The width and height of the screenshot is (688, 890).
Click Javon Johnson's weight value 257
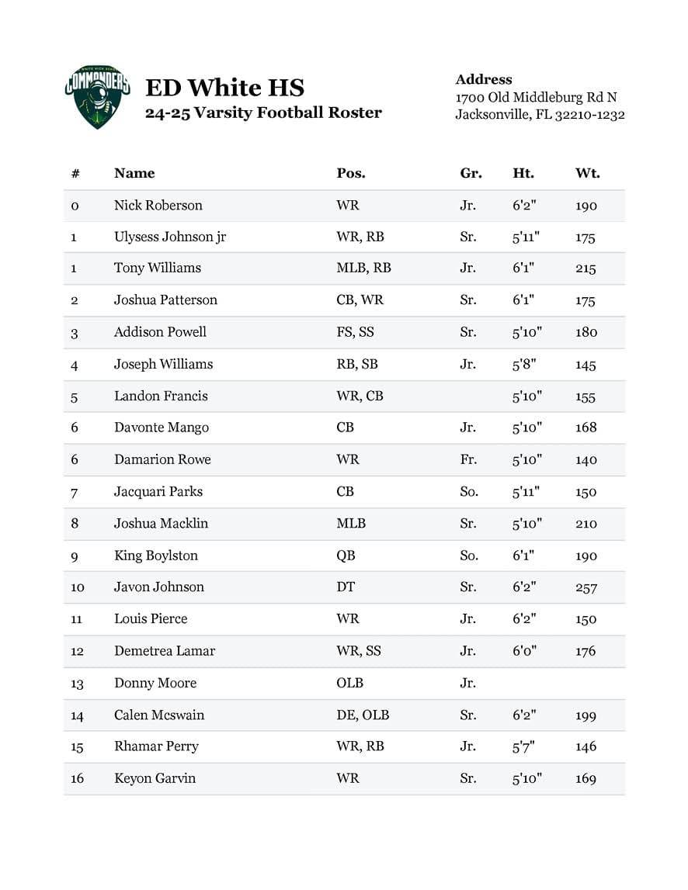pos(586,587)
